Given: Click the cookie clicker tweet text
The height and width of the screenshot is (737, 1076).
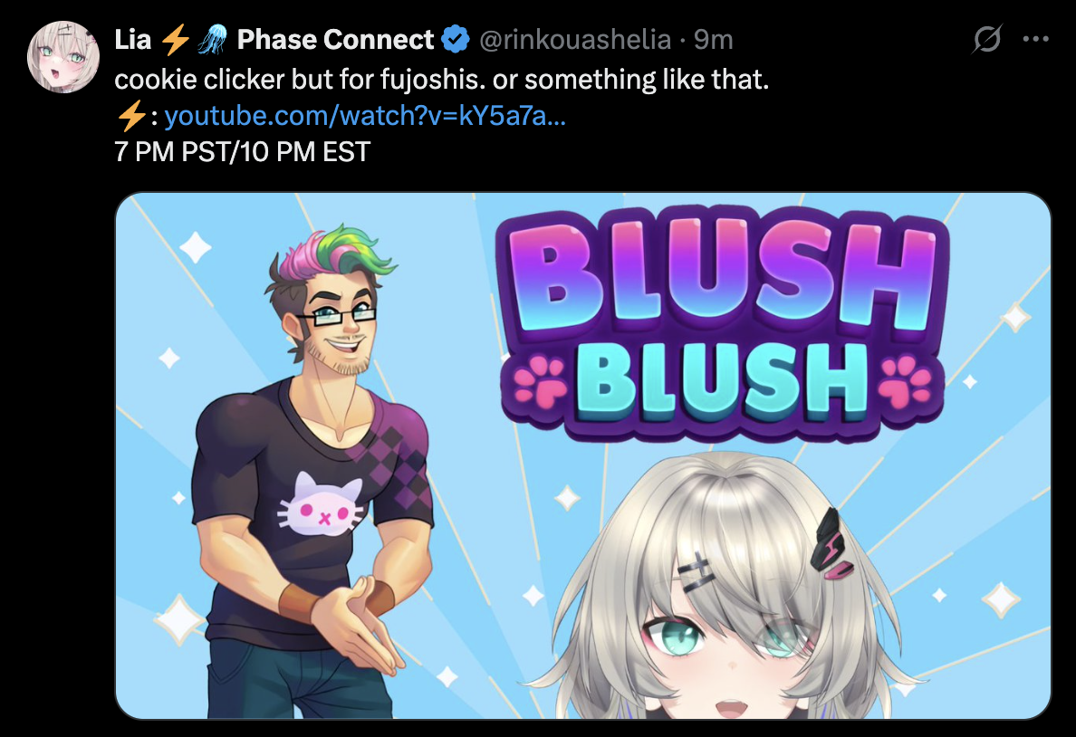Looking at the screenshot, I should point(442,80).
